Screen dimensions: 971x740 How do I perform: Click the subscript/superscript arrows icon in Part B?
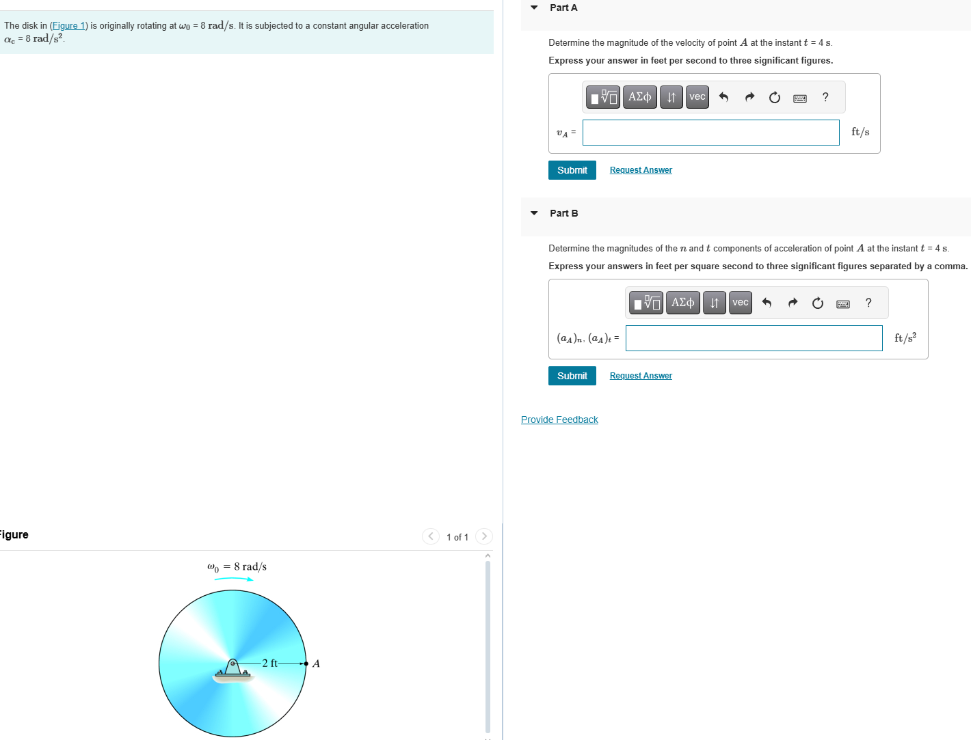(x=714, y=303)
